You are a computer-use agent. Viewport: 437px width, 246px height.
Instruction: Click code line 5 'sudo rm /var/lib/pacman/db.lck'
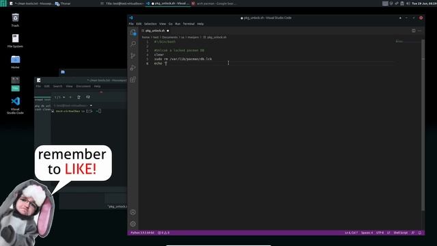[x=183, y=59]
